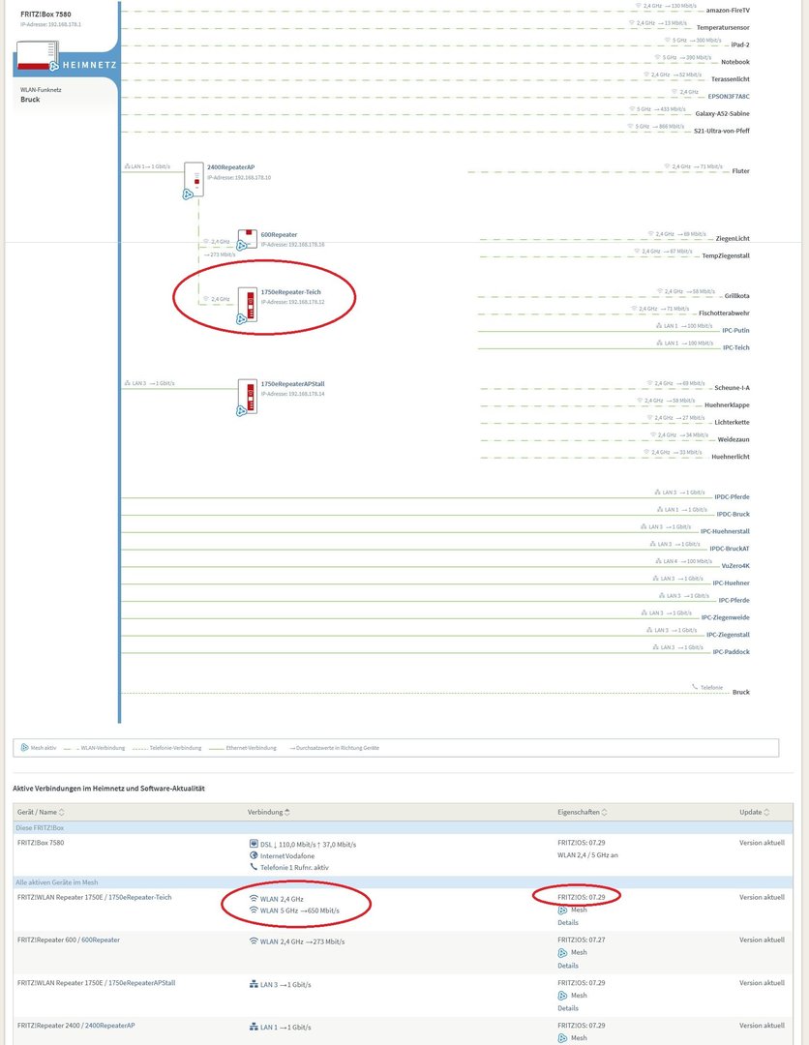The image size is (809, 1045).
Task: Click the 600Repeater device icon
Action: (247, 239)
